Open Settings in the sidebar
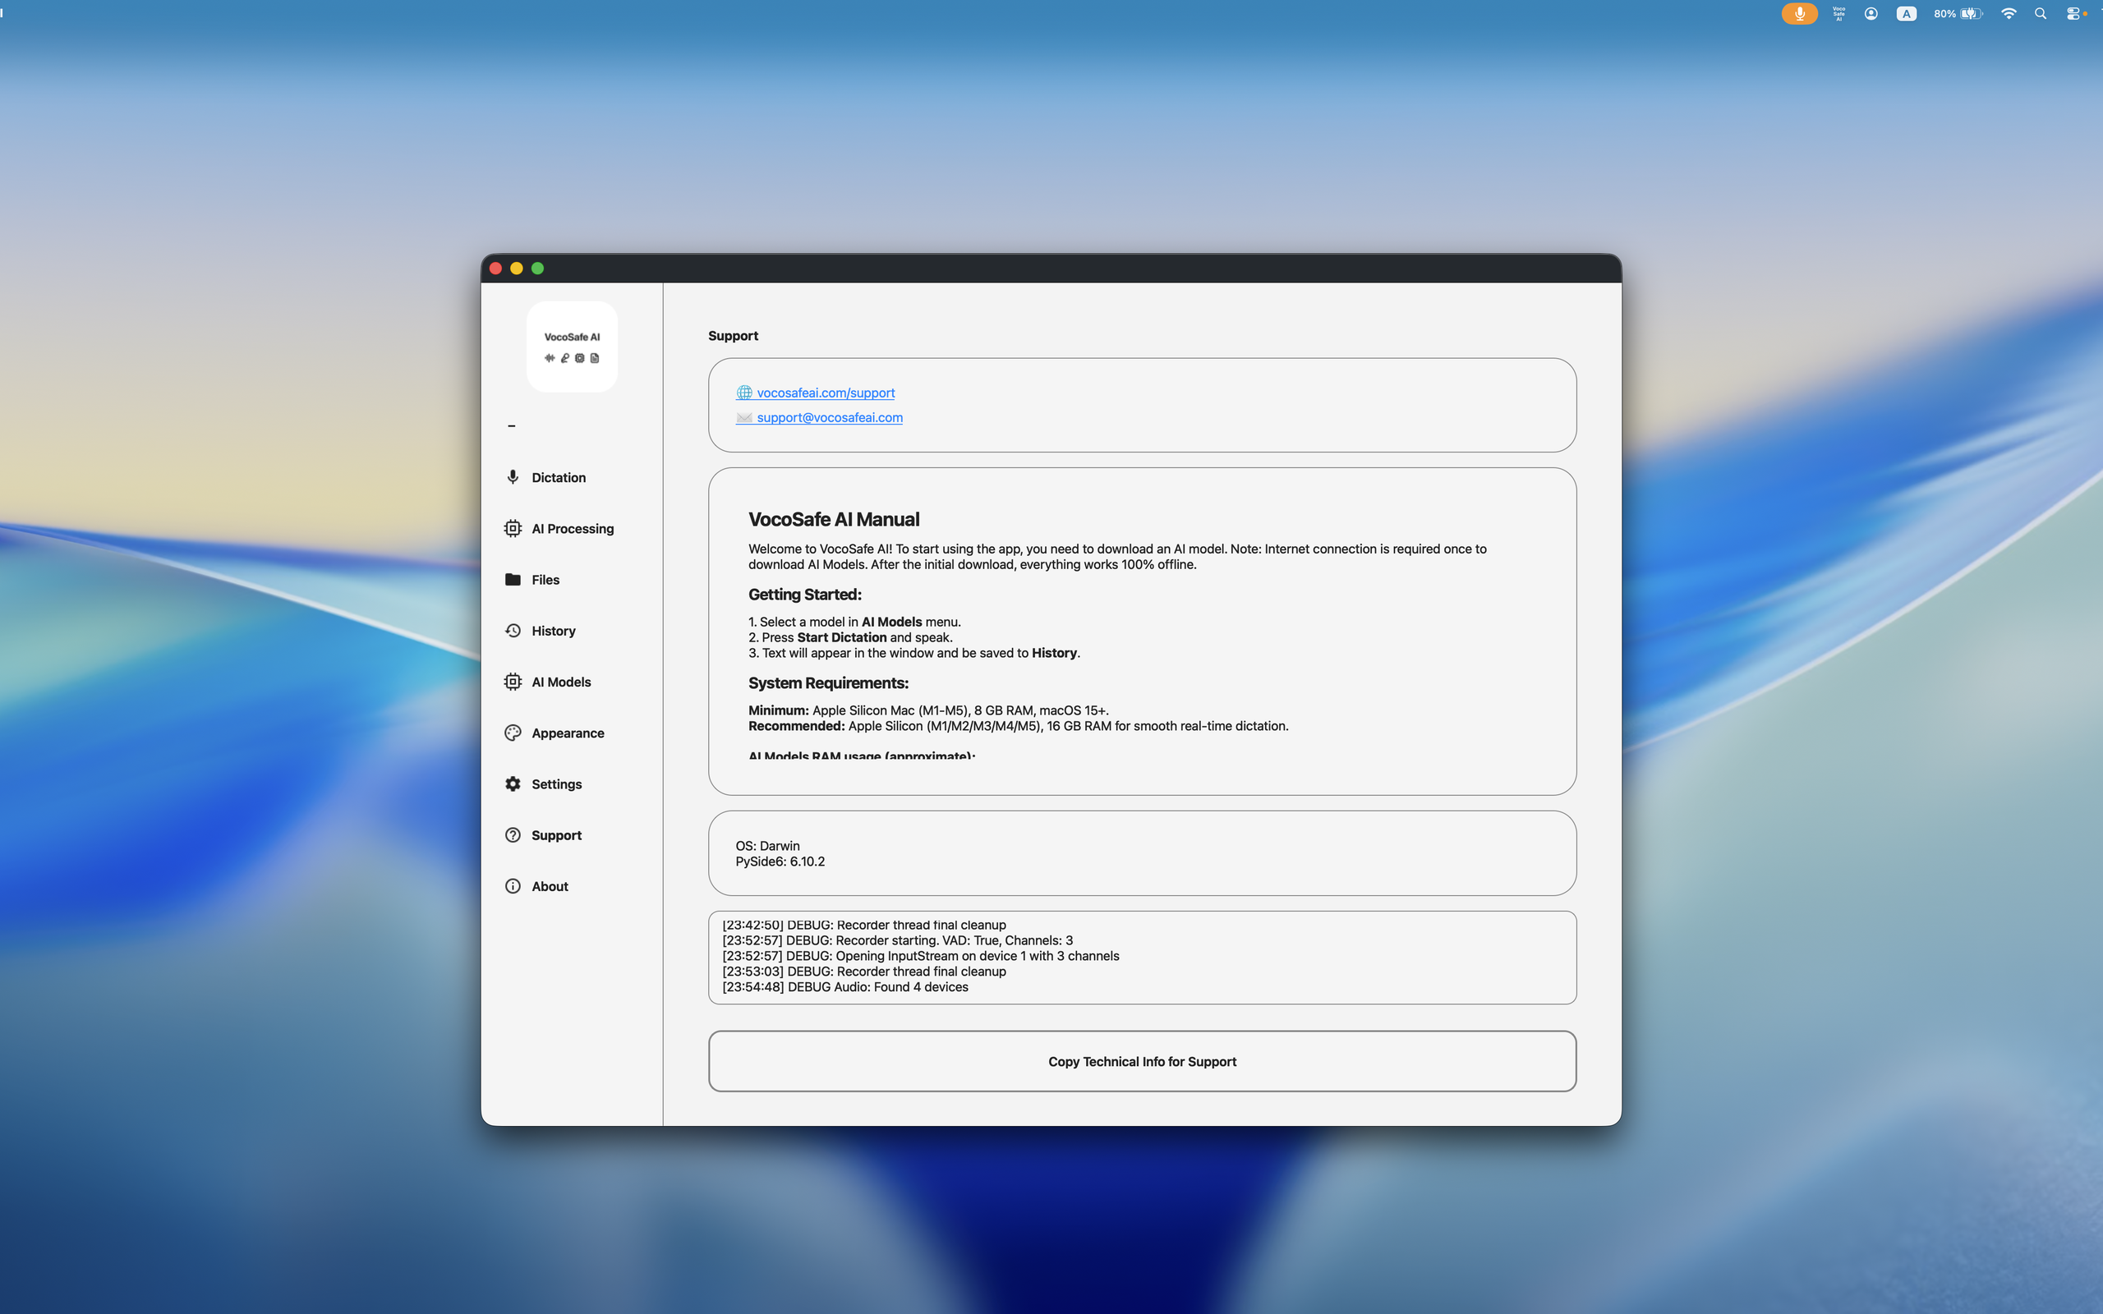This screenshot has height=1314, width=2103. (x=544, y=783)
